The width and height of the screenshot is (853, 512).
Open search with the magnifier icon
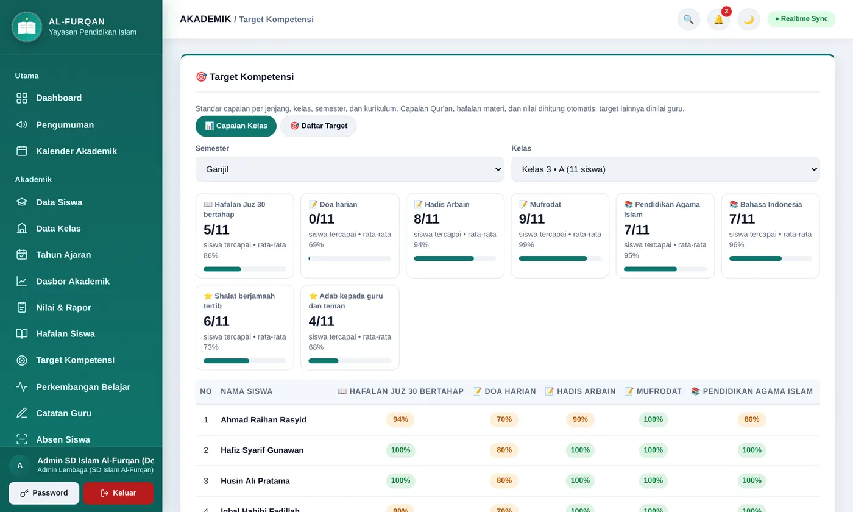click(x=688, y=20)
